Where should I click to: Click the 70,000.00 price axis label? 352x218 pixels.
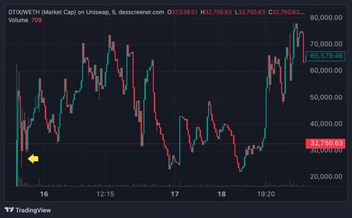click(326, 44)
